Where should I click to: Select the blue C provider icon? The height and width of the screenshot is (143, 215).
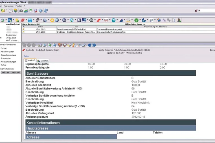[30, 20]
